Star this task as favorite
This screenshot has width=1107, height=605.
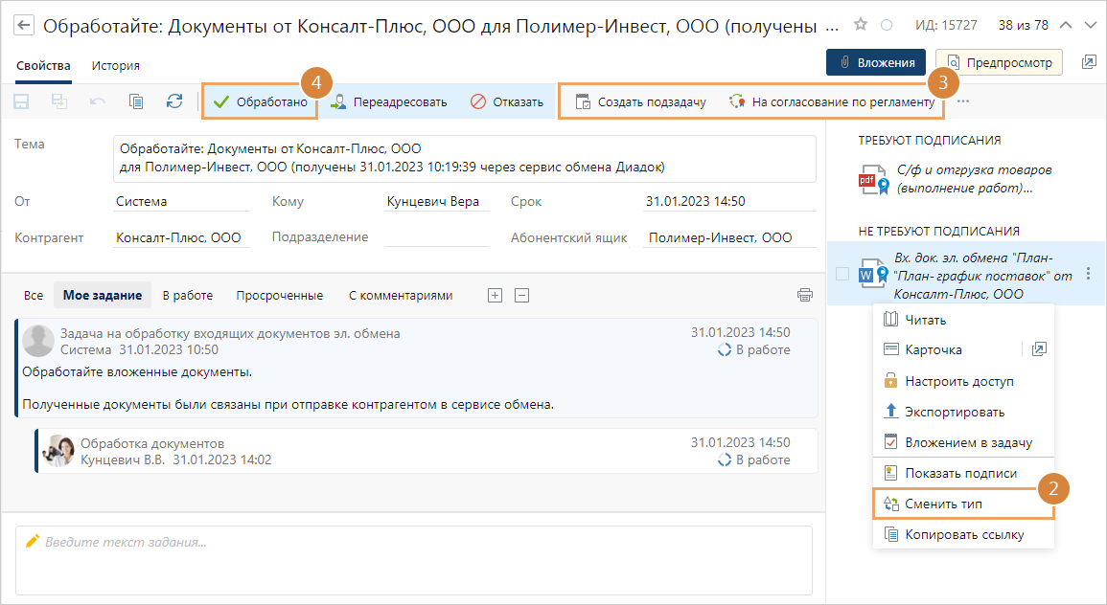coord(860,25)
